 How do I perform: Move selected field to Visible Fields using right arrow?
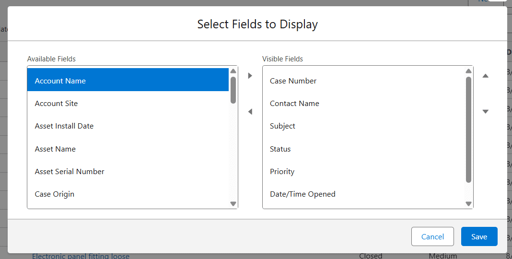250,76
